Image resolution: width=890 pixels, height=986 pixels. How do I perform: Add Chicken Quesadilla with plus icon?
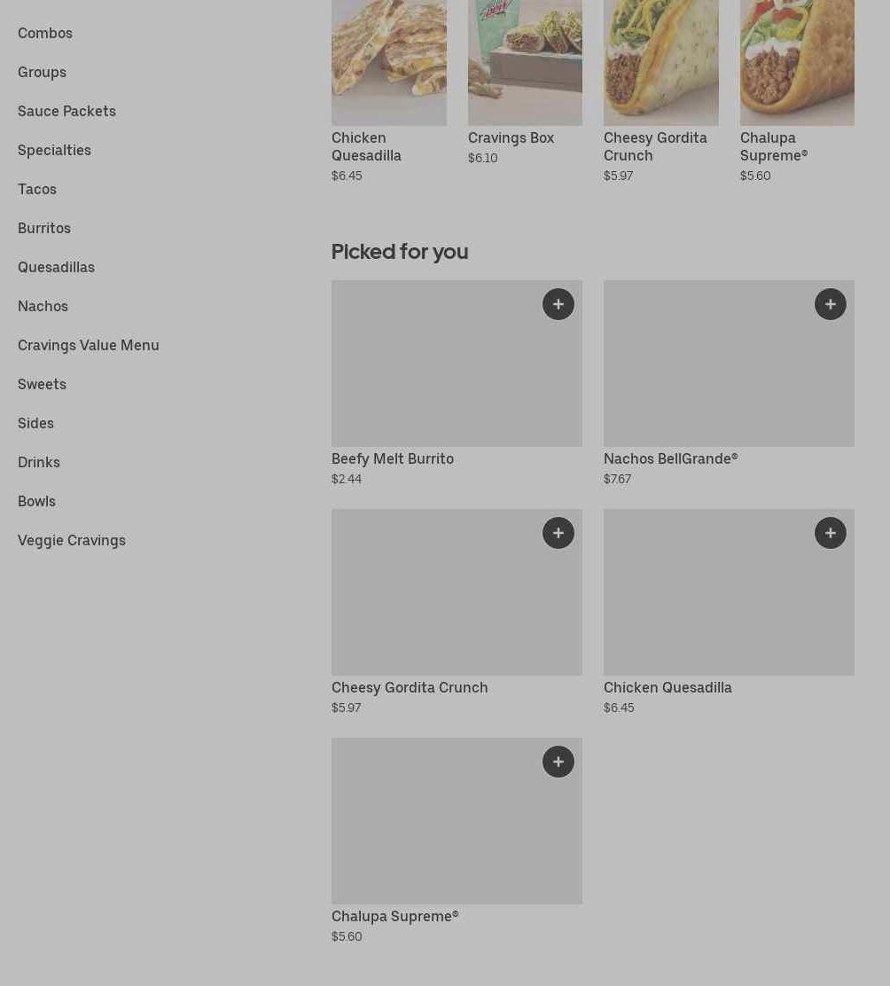[830, 533]
